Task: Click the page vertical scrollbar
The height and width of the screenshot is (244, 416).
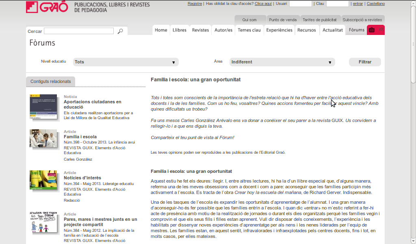Action: (413, 44)
